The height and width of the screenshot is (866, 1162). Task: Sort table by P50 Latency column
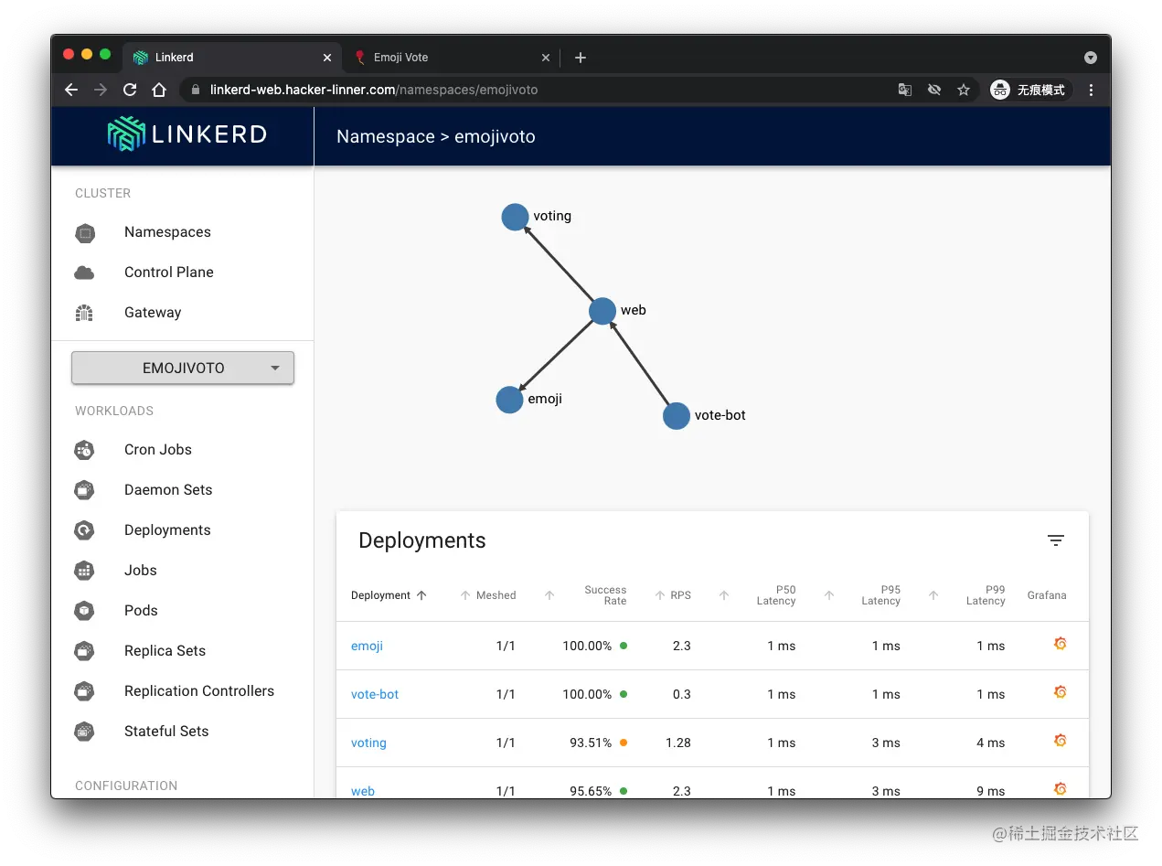click(757, 595)
